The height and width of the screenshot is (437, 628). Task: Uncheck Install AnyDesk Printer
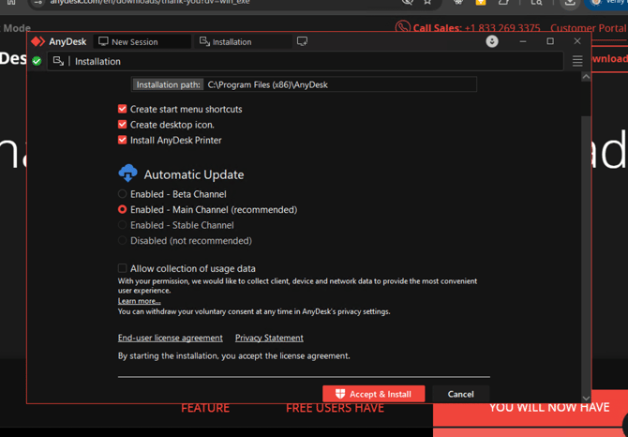click(122, 140)
